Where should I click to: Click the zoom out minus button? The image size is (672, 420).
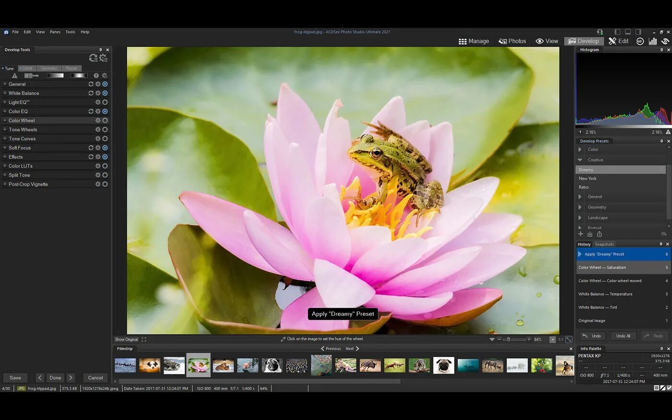499,339
